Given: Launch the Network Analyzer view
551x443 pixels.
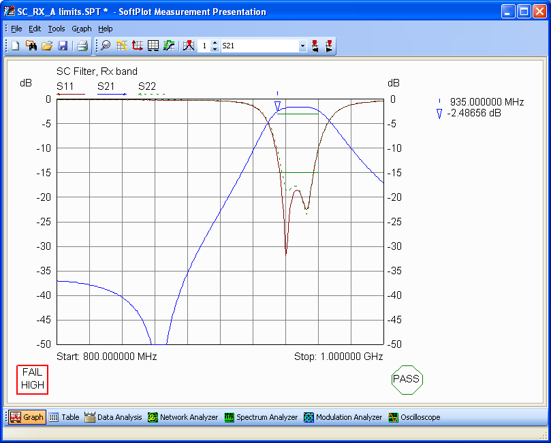Looking at the screenshot, I should coord(183,417).
